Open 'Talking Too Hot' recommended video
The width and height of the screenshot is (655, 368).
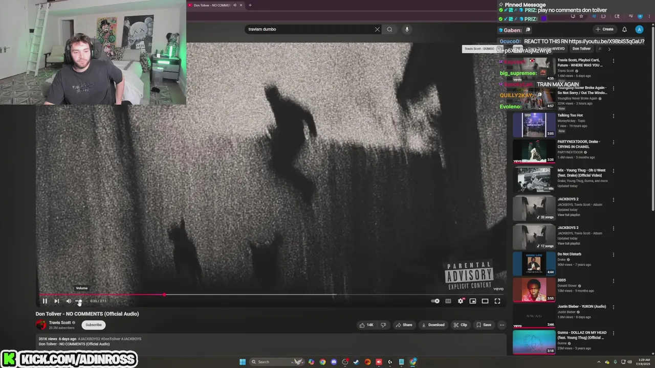point(534,125)
